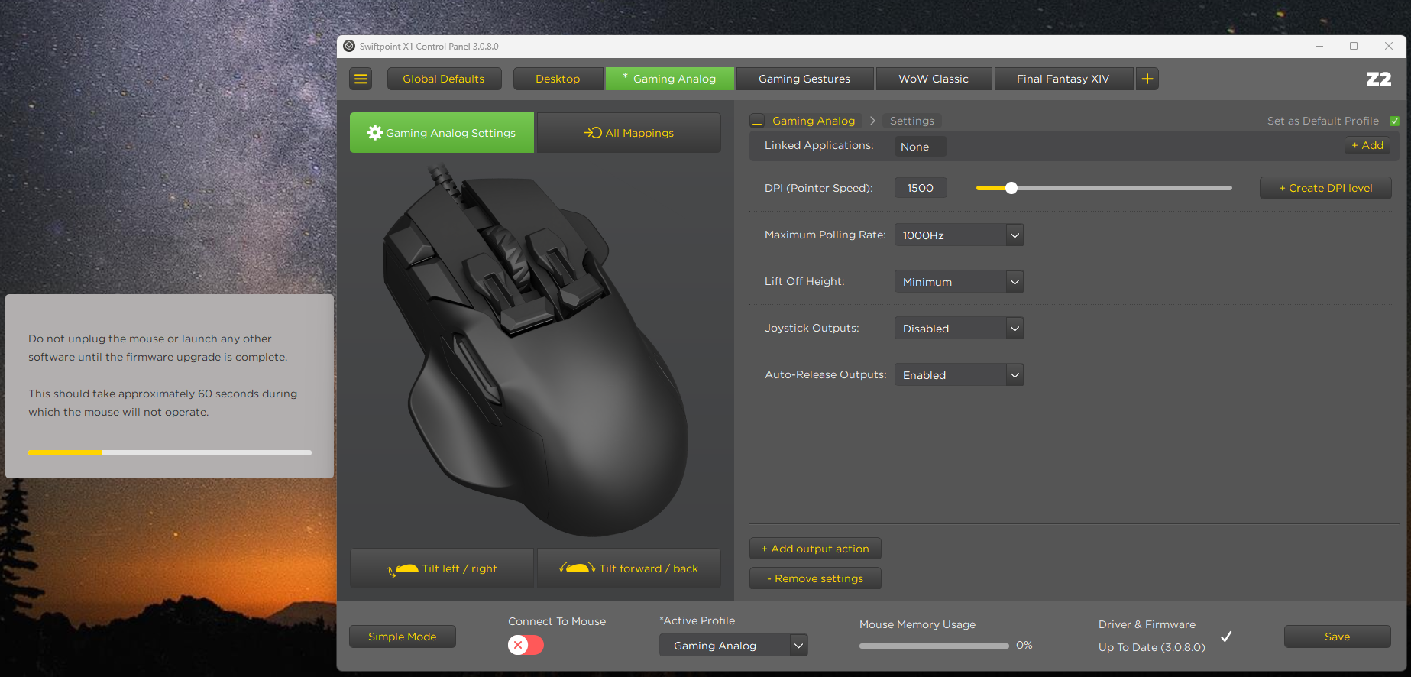Toggle the Set as Default Profile checkbox
The image size is (1411, 677).
click(1395, 121)
